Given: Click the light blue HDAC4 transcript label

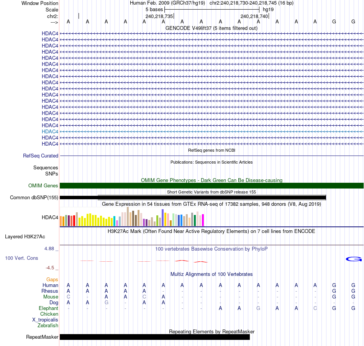Looking at the screenshot, I should (x=50, y=131).
